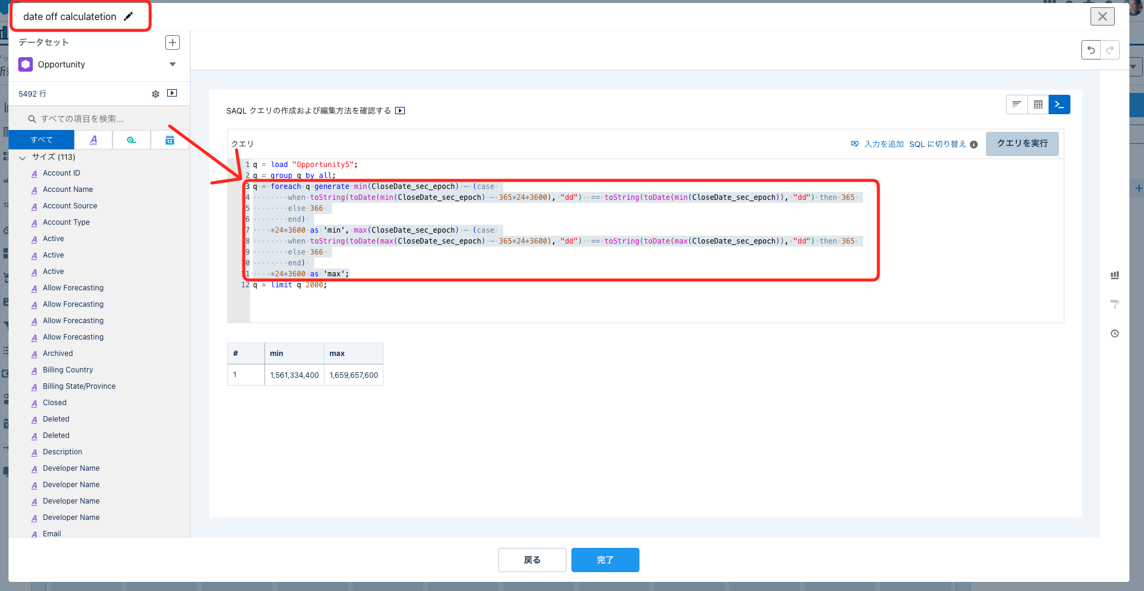
Task: Select the Billing Country field
Action: [68, 370]
